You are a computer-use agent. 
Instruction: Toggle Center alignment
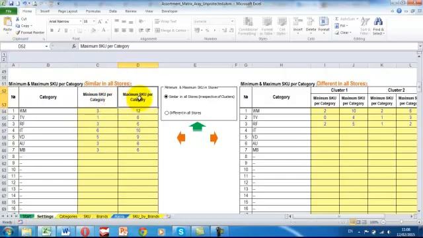point(124,30)
